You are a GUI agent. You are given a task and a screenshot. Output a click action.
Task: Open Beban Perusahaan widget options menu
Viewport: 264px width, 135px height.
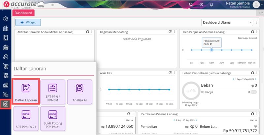click(x=256, y=73)
